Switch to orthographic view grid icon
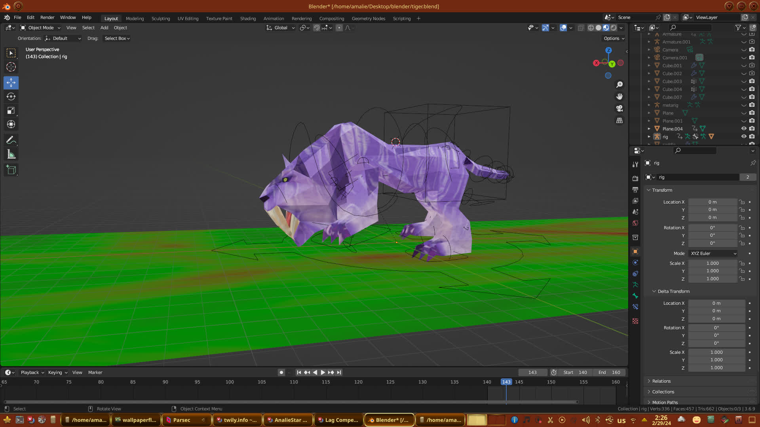 coord(619,121)
